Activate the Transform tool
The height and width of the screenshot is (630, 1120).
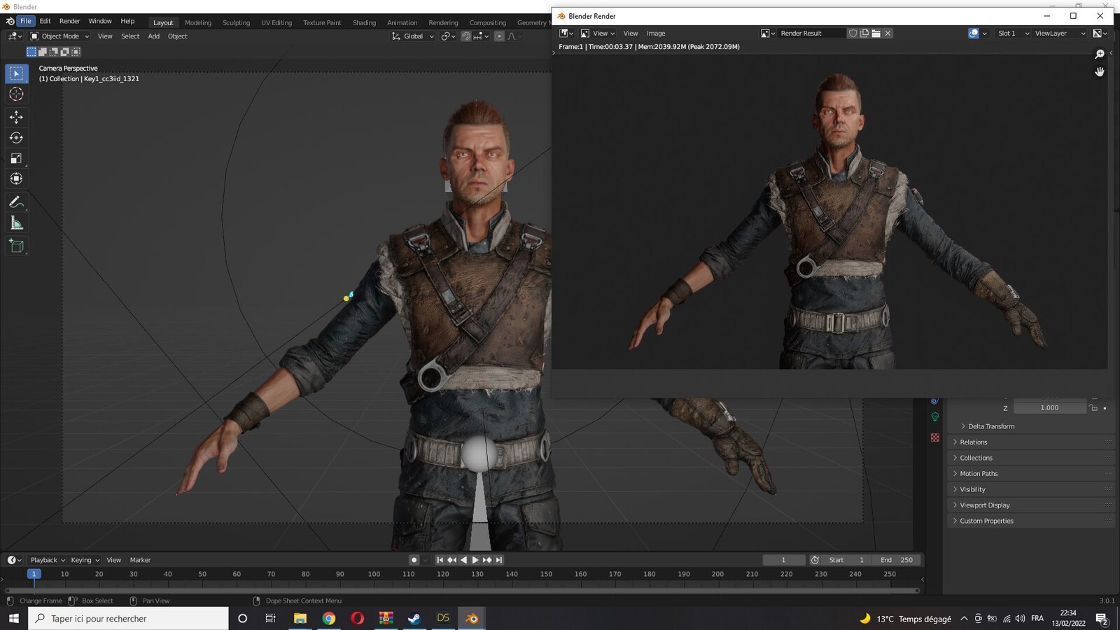[x=16, y=178]
